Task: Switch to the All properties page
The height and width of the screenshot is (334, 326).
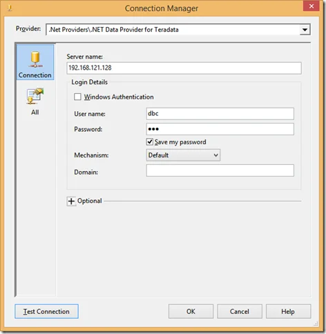Action: click(x=35, y=101)
